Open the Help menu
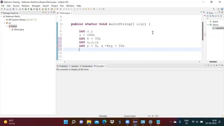224x126 pixels. click(x=79, y=6)
